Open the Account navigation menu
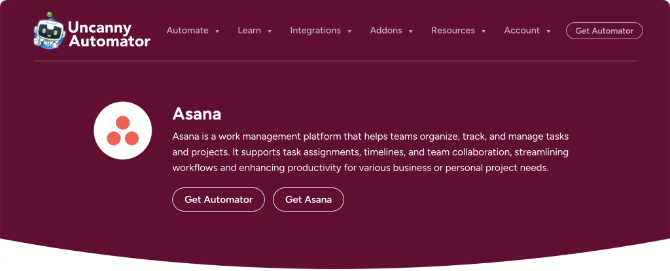This screenshot has height=271, width=670. 522,31
